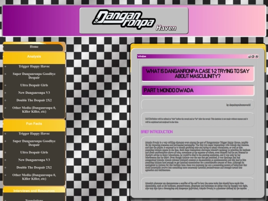Viewport: 268px width, 201px height.
Task: Open Other Media link under Fun Facts
Action: coord(34,177)
